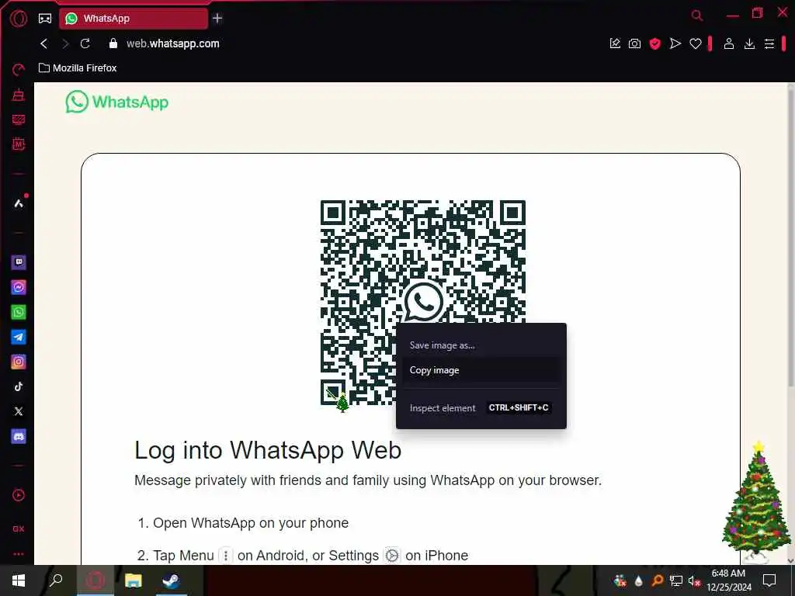Open ad blocker shield icon
This screenshot has width=795, height=596.
pos(655,43)
